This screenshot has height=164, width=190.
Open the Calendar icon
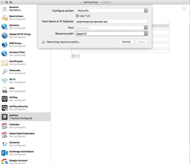click(x=5, y=126)
